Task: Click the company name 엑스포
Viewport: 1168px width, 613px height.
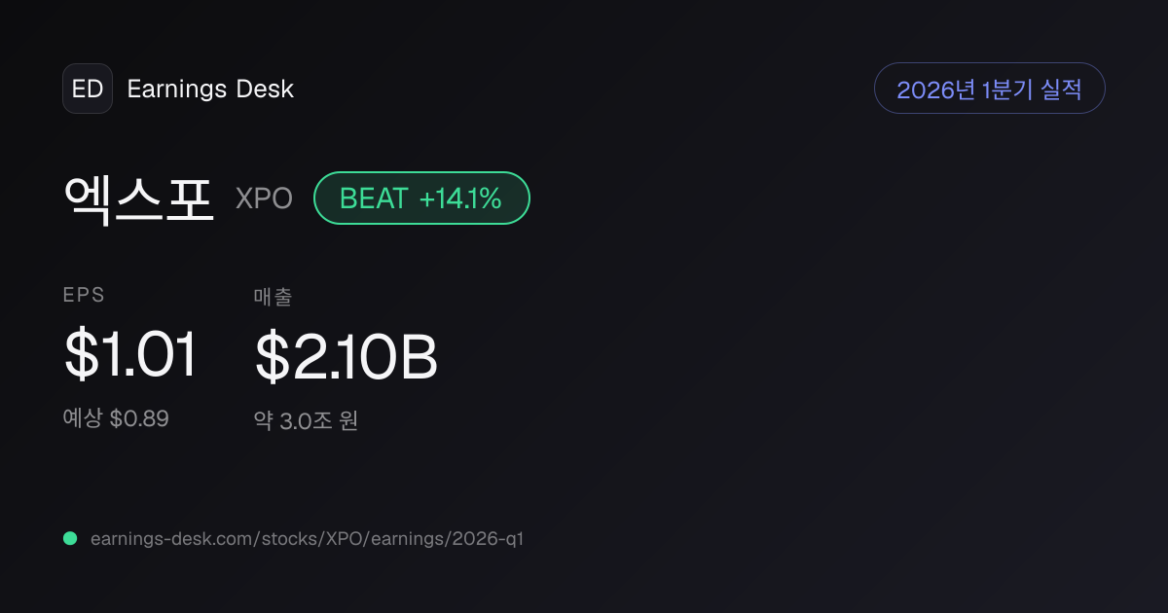Action: [138, 198]
